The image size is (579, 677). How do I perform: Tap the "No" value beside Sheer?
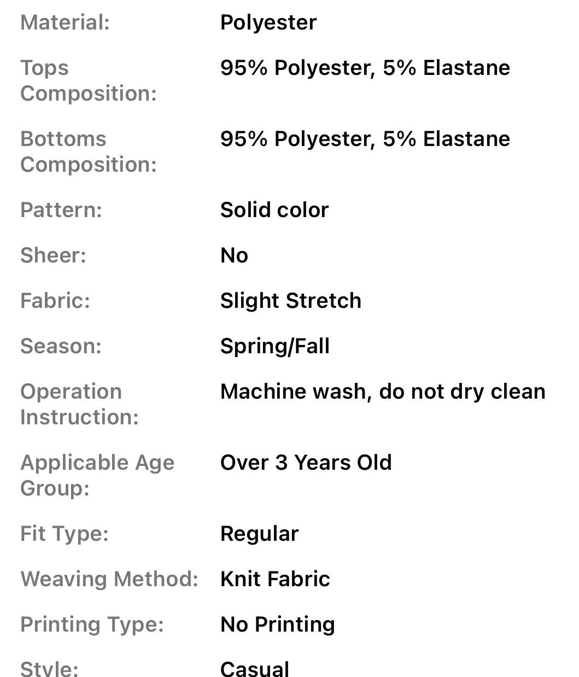click(234, 255)
